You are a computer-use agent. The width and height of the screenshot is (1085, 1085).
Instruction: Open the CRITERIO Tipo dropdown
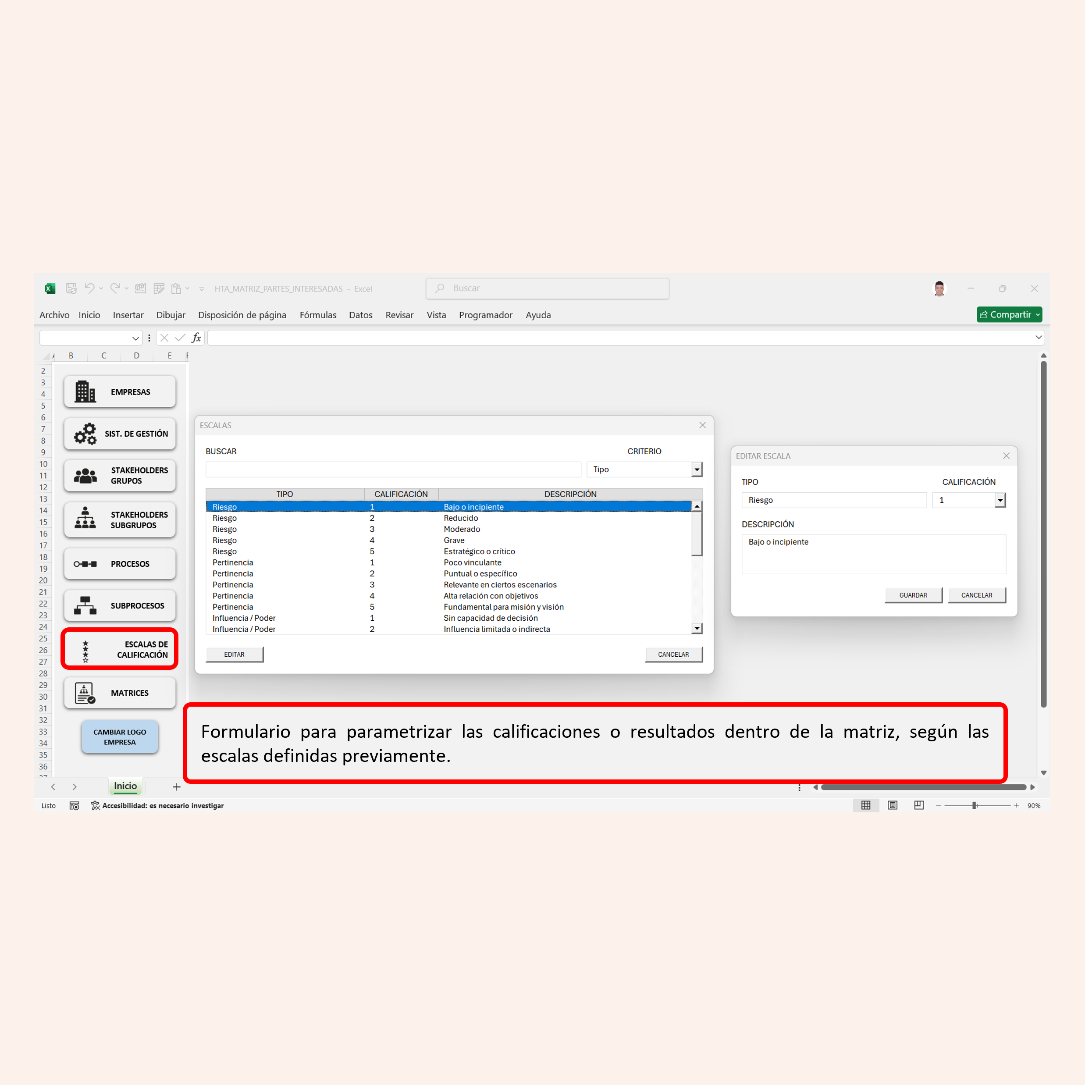697,470
